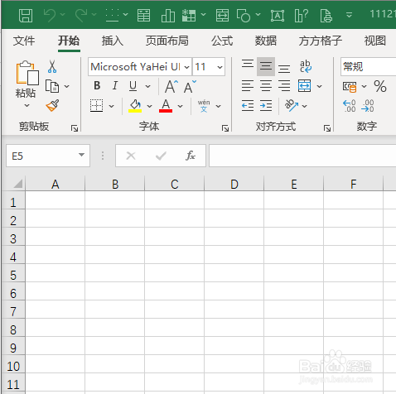Click the Increase Decimal icon

[x=350, y=106]
